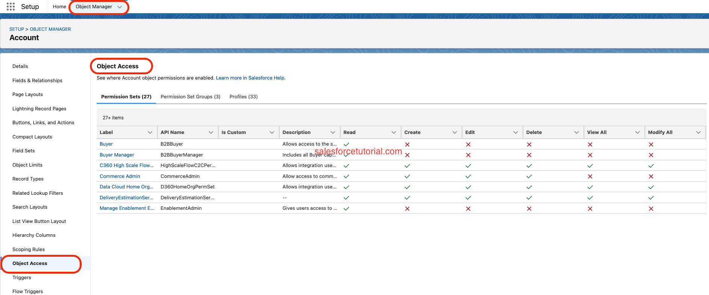Open the Profiles (33) tab
Screen dimensions: 709x295
pos(244,97)
